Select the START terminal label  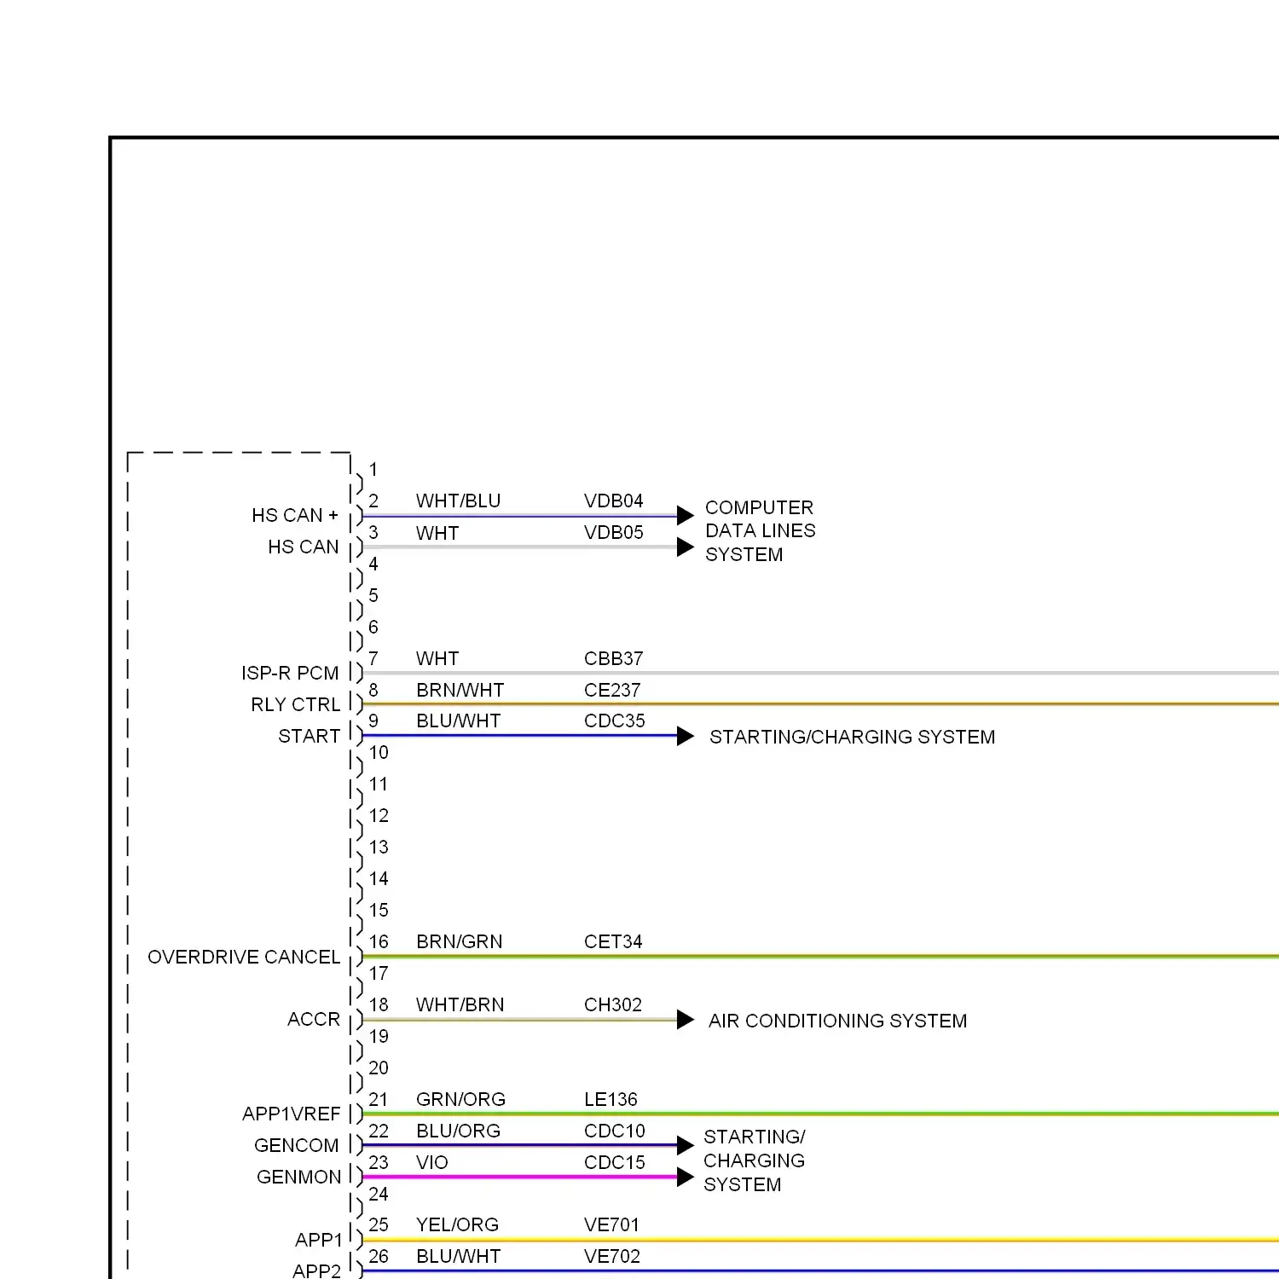click(309, 736)
